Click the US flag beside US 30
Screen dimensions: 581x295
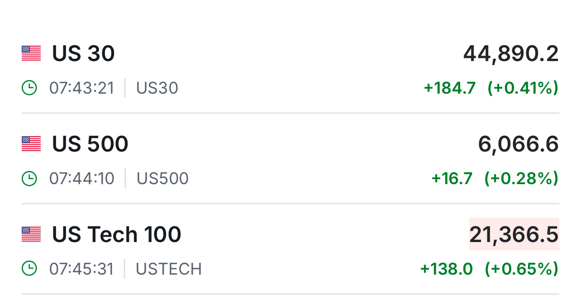[31, 53]
